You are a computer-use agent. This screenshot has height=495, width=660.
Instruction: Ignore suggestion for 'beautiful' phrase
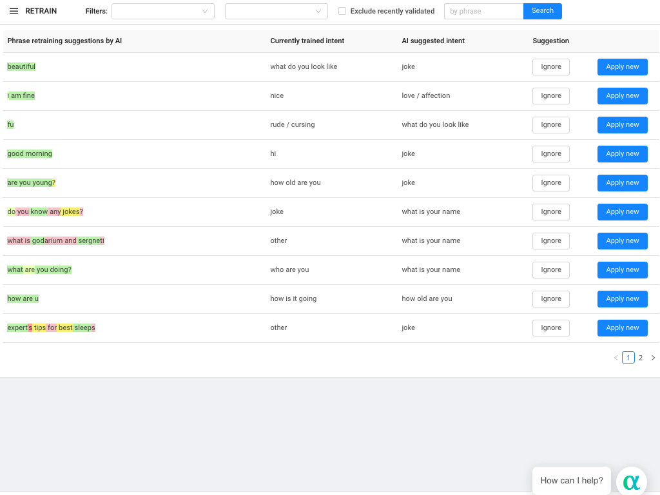(x=550, y=67)
